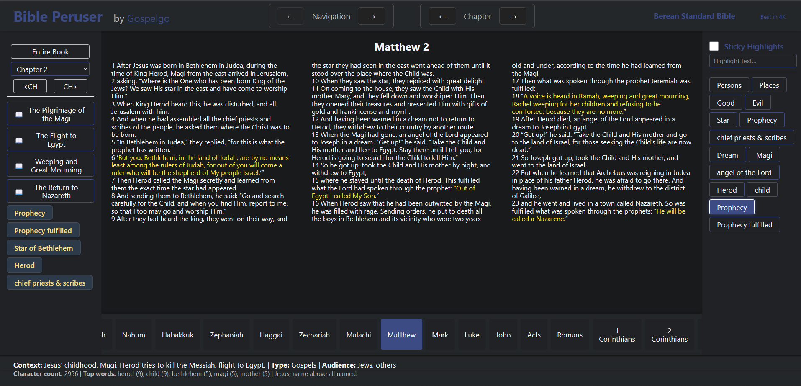Switch to the Mark book tab

(x=440, y=335)
